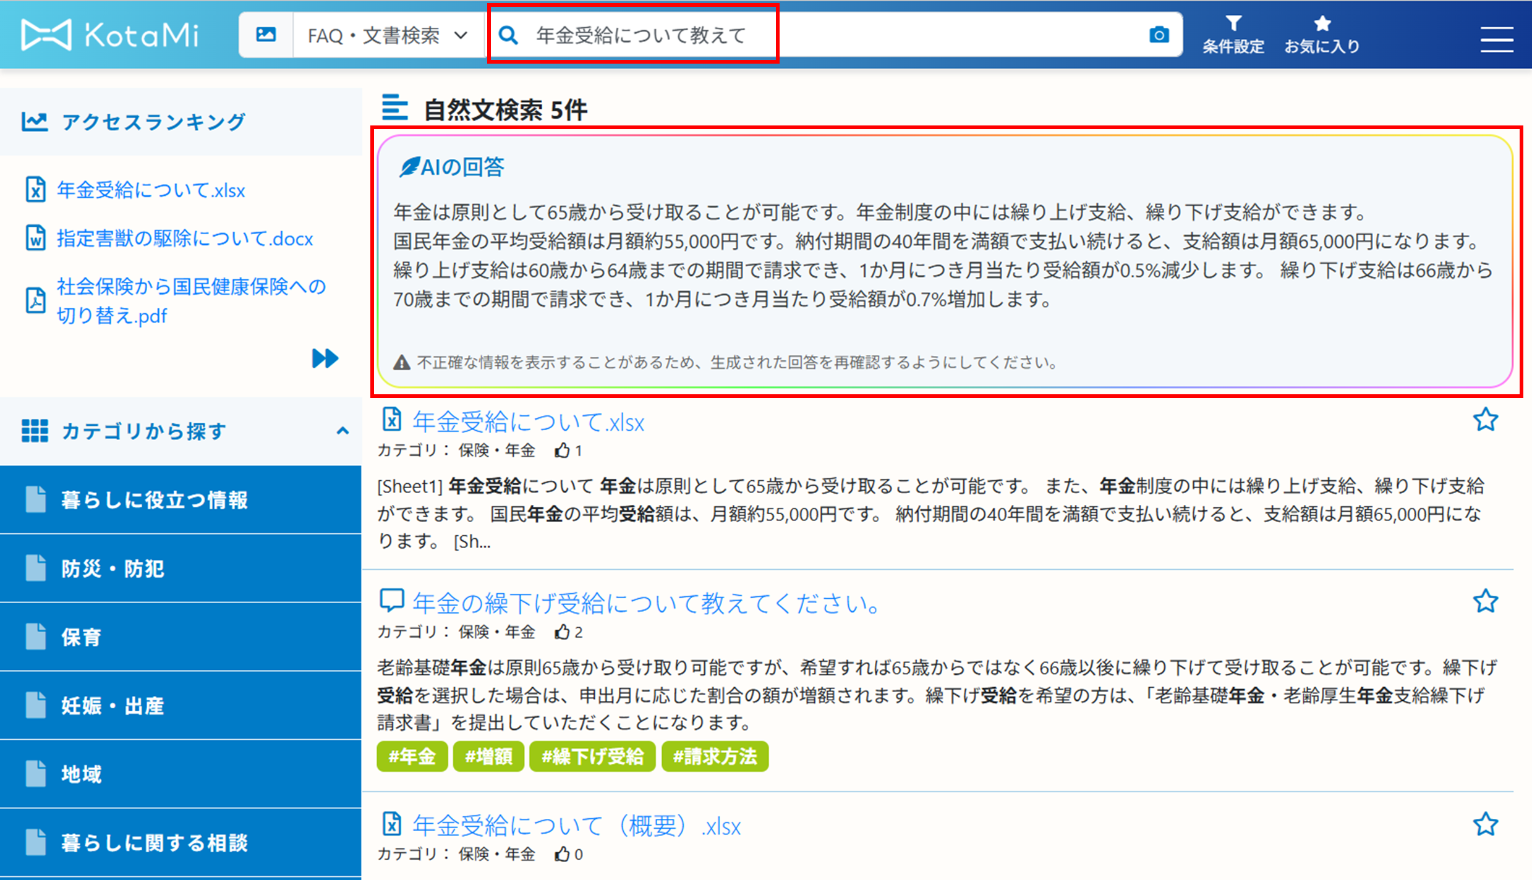Like thumbs-up on 年金受給について.xlsx result
1532x880 pixels.
click(x=561, y=451)
